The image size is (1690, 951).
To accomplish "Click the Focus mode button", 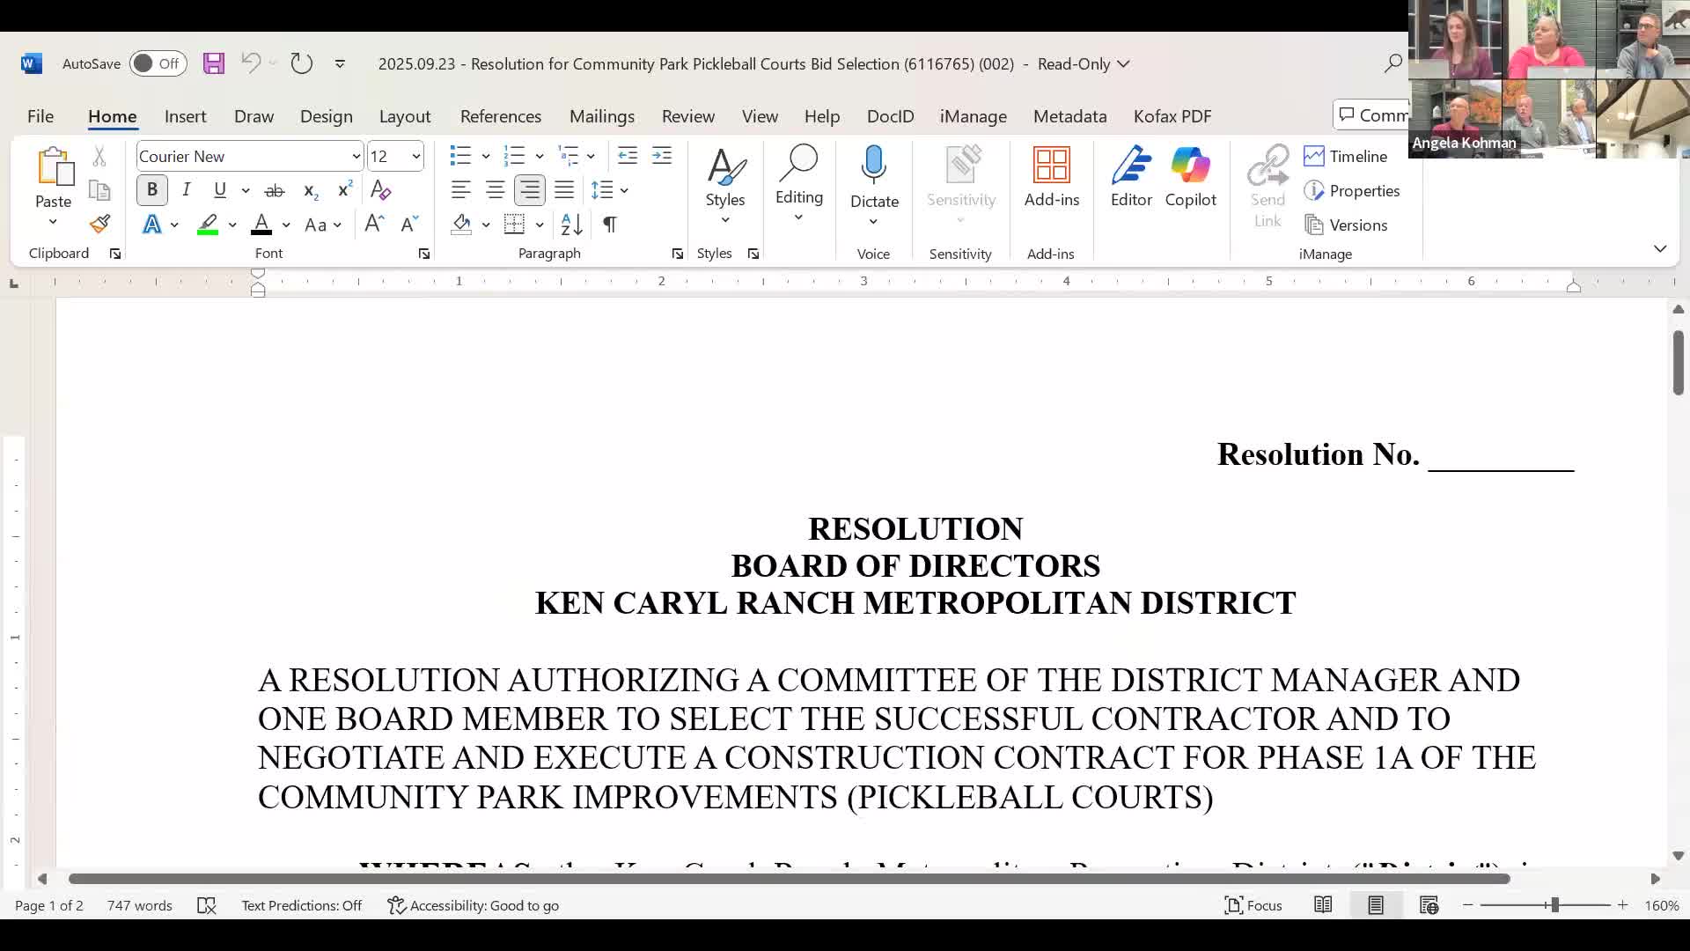I will 1253,905.
